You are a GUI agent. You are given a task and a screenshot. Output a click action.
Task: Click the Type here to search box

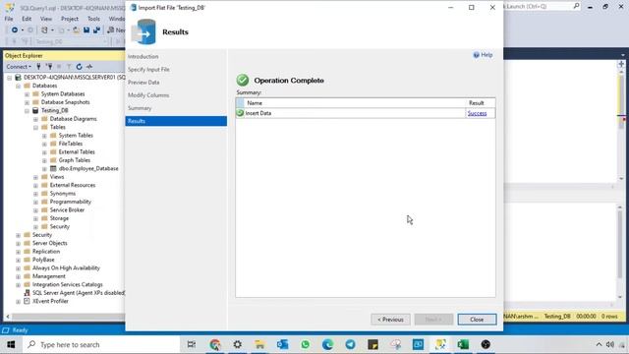coord(100,345)
